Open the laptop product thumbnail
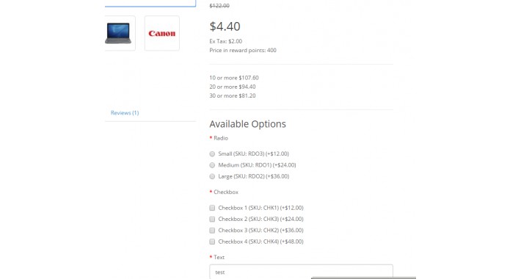 click(x=119, y=33)
